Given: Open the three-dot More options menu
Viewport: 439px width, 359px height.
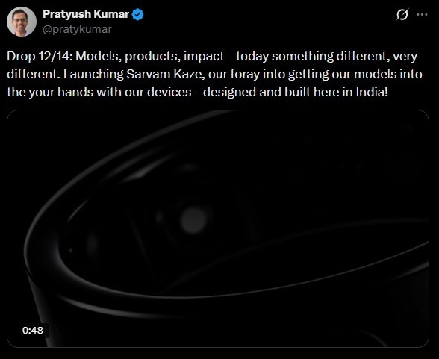Looking at the screenshot, I should [423, 14].
